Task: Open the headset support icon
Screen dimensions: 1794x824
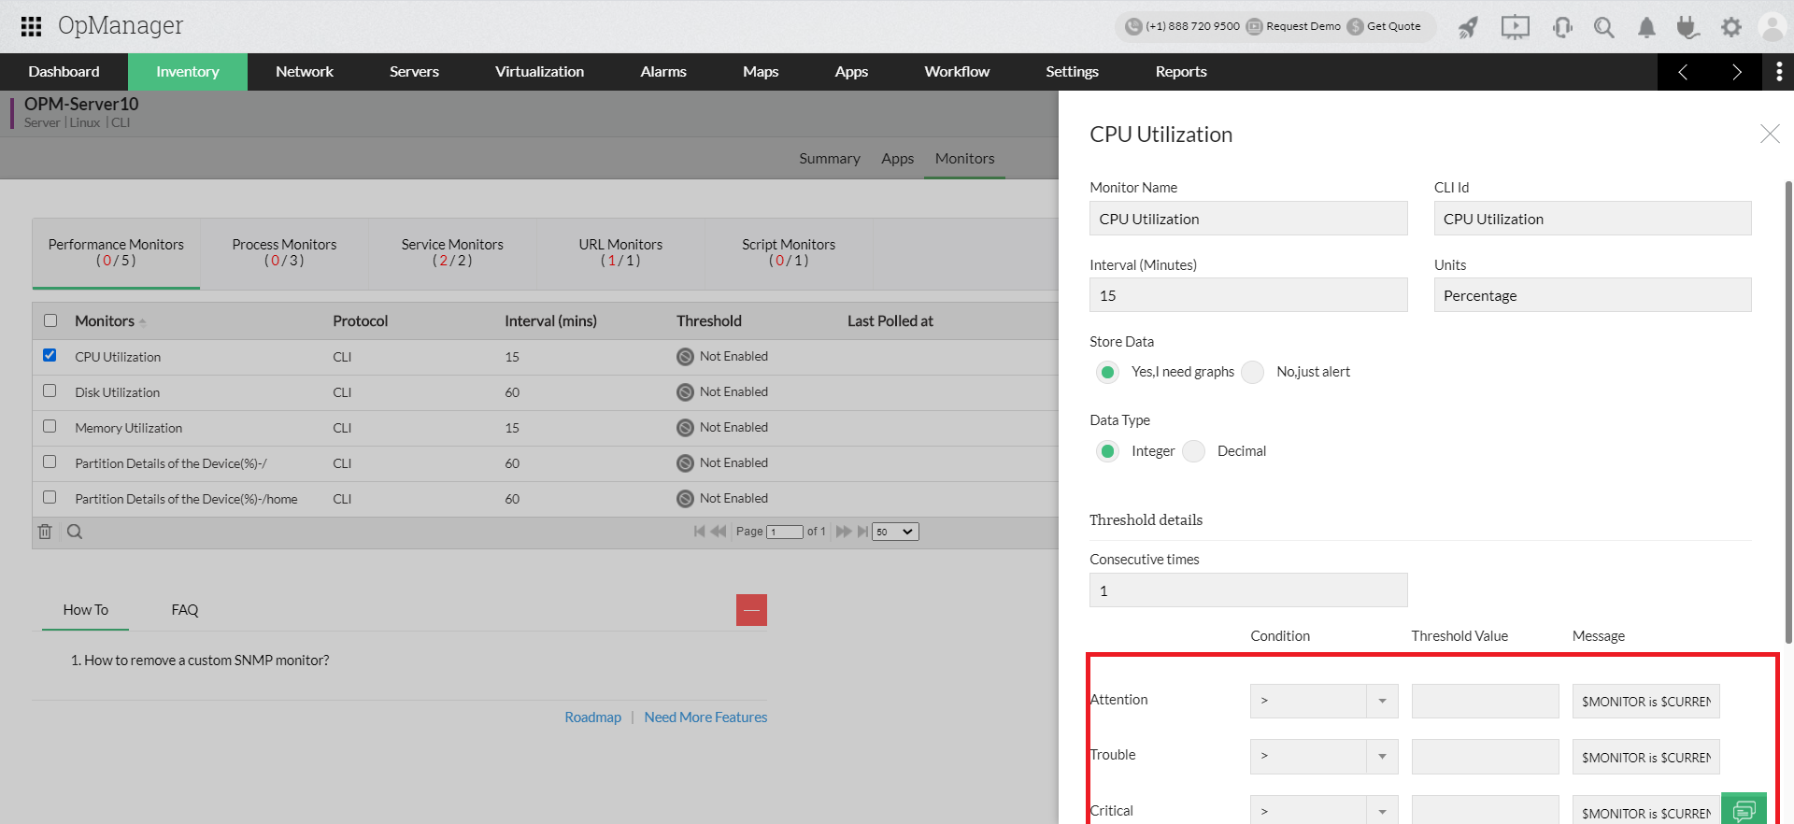Action: tap(1562, 27)
